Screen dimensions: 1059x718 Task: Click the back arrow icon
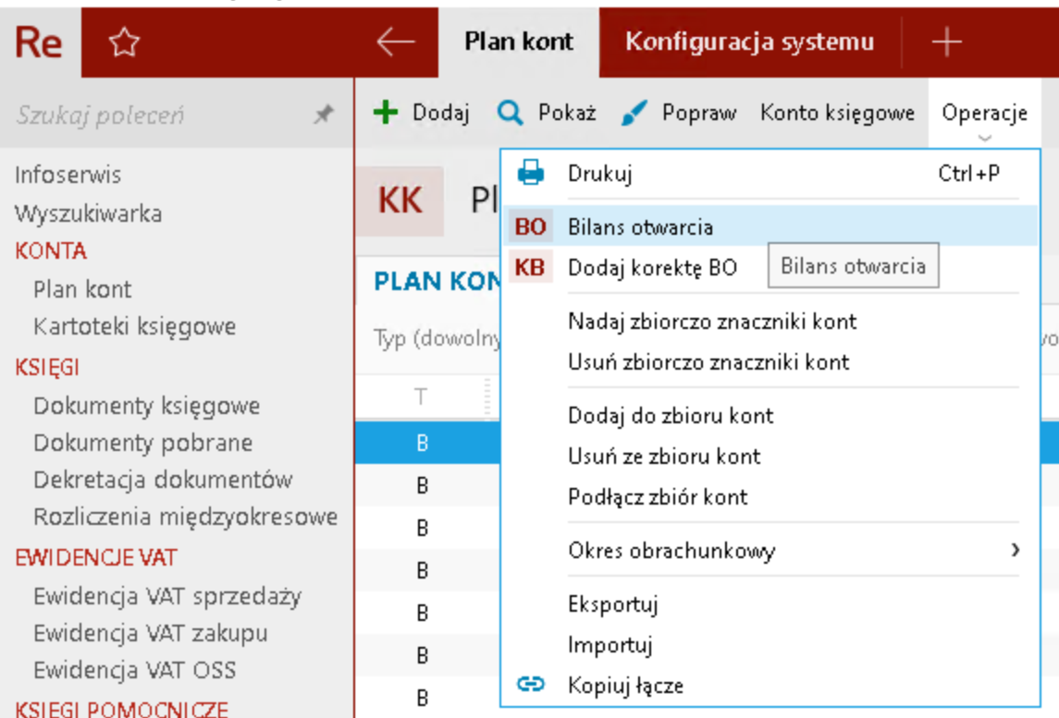[x=396, y=43]
